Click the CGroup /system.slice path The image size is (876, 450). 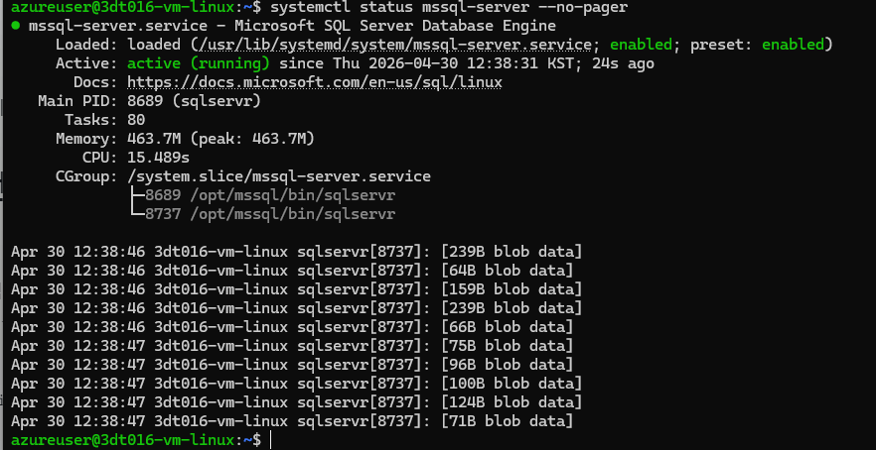point(279,176)
